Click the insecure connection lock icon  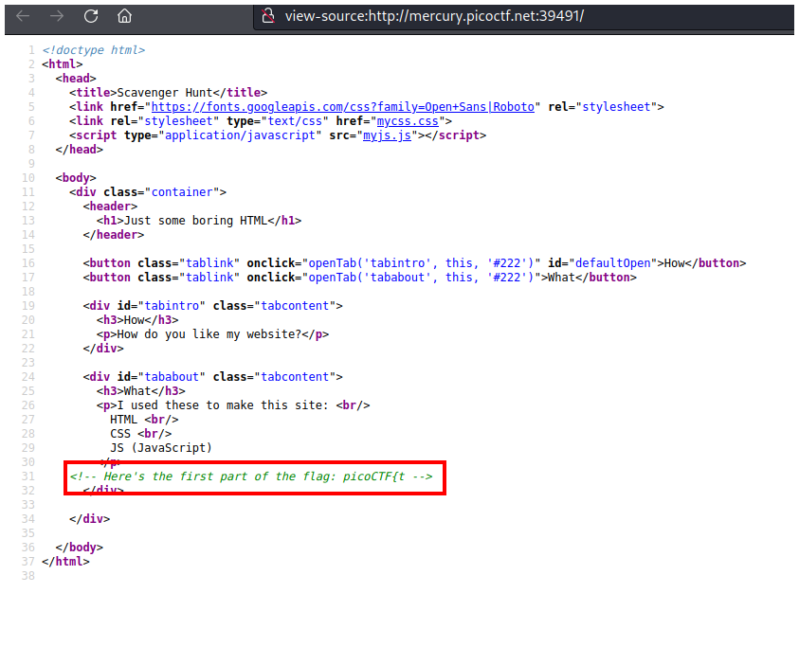[x=268, y=16]
